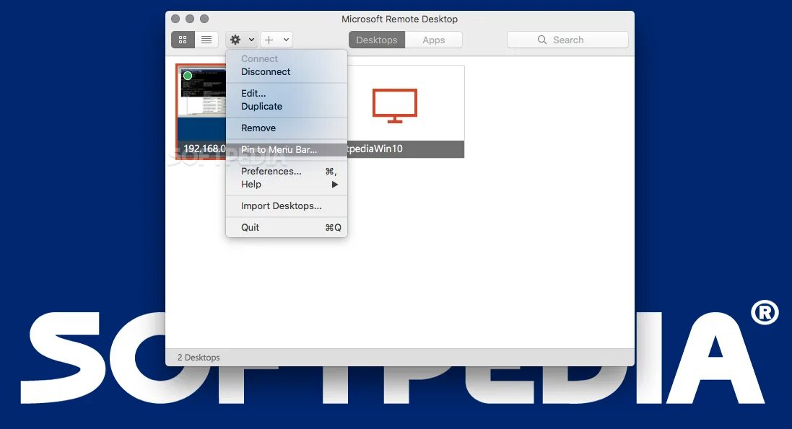The width and height of the screenshot is (792, 429).
Task: Open the Help submenu arrow
Action: click(x=334, y=185)
